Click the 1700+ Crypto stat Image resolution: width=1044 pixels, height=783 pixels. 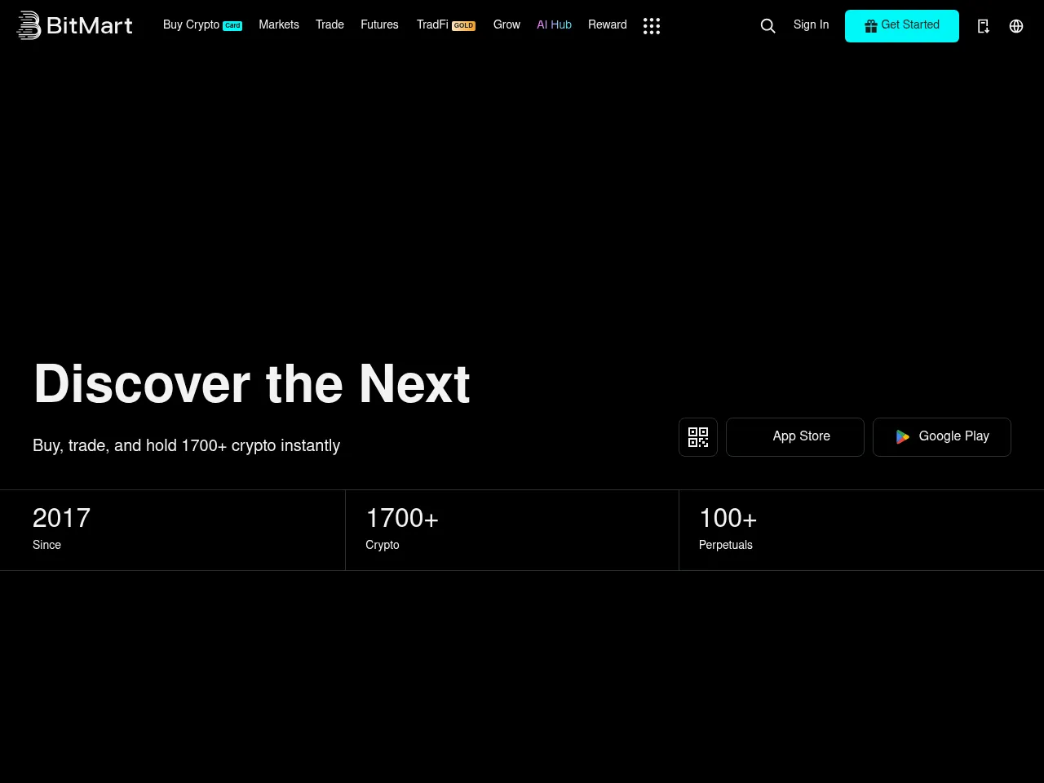coord(402,529)
